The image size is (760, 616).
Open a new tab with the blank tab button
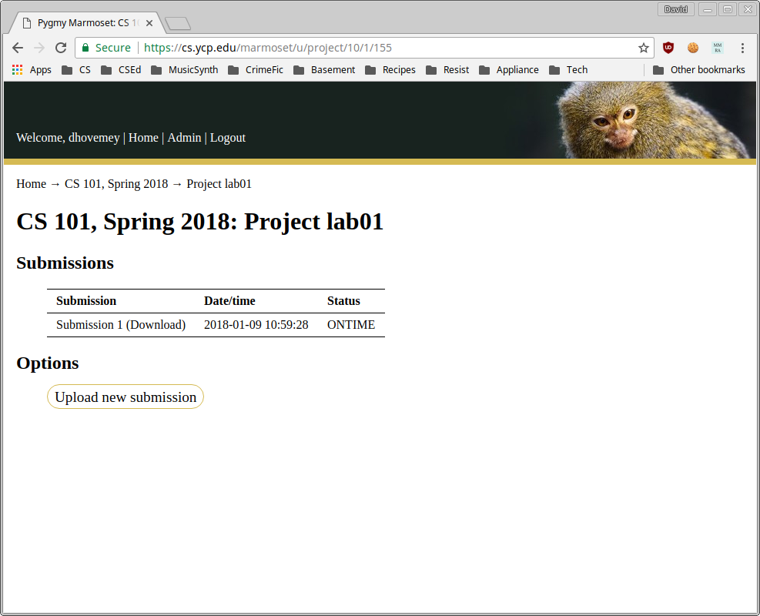click(x=177, y=24)
